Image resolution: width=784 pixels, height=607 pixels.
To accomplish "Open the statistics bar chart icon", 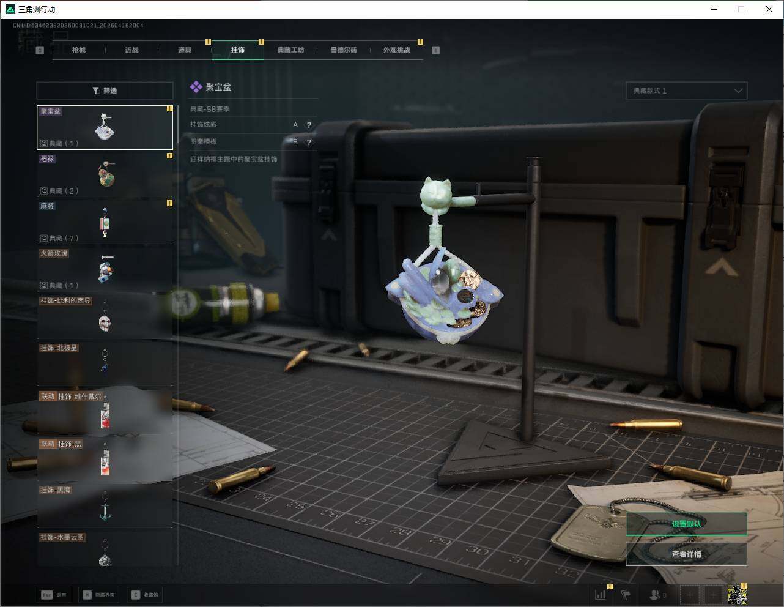I will 601,595.
